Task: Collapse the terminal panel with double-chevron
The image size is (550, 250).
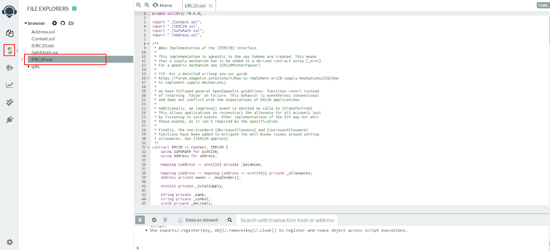Action: tap(140, 220)
